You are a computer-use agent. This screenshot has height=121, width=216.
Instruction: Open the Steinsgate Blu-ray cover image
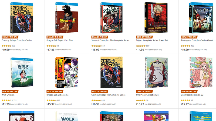pos(201,18)
